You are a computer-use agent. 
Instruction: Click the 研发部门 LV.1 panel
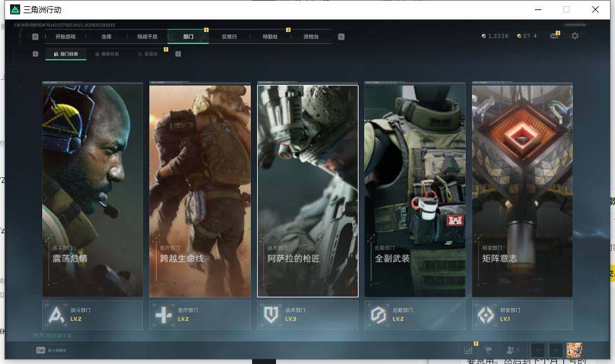point(522,315)
